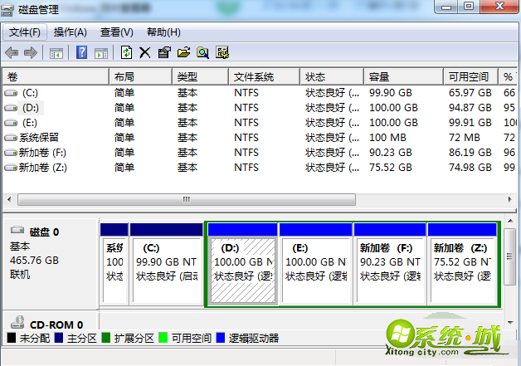Click the 465.76 GB disk size label
521x366 pixels.
pyautogui.click(x=34, y=261)
